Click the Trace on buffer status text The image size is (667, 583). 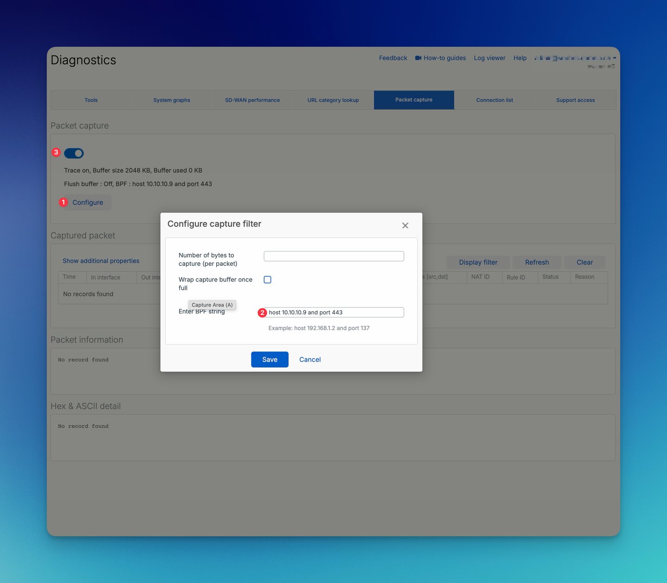133,170
